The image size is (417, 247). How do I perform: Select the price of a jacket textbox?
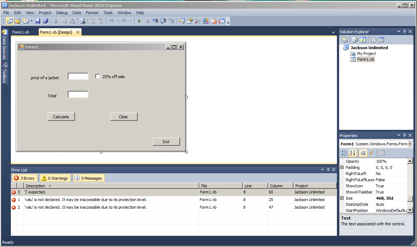[78, 76]
